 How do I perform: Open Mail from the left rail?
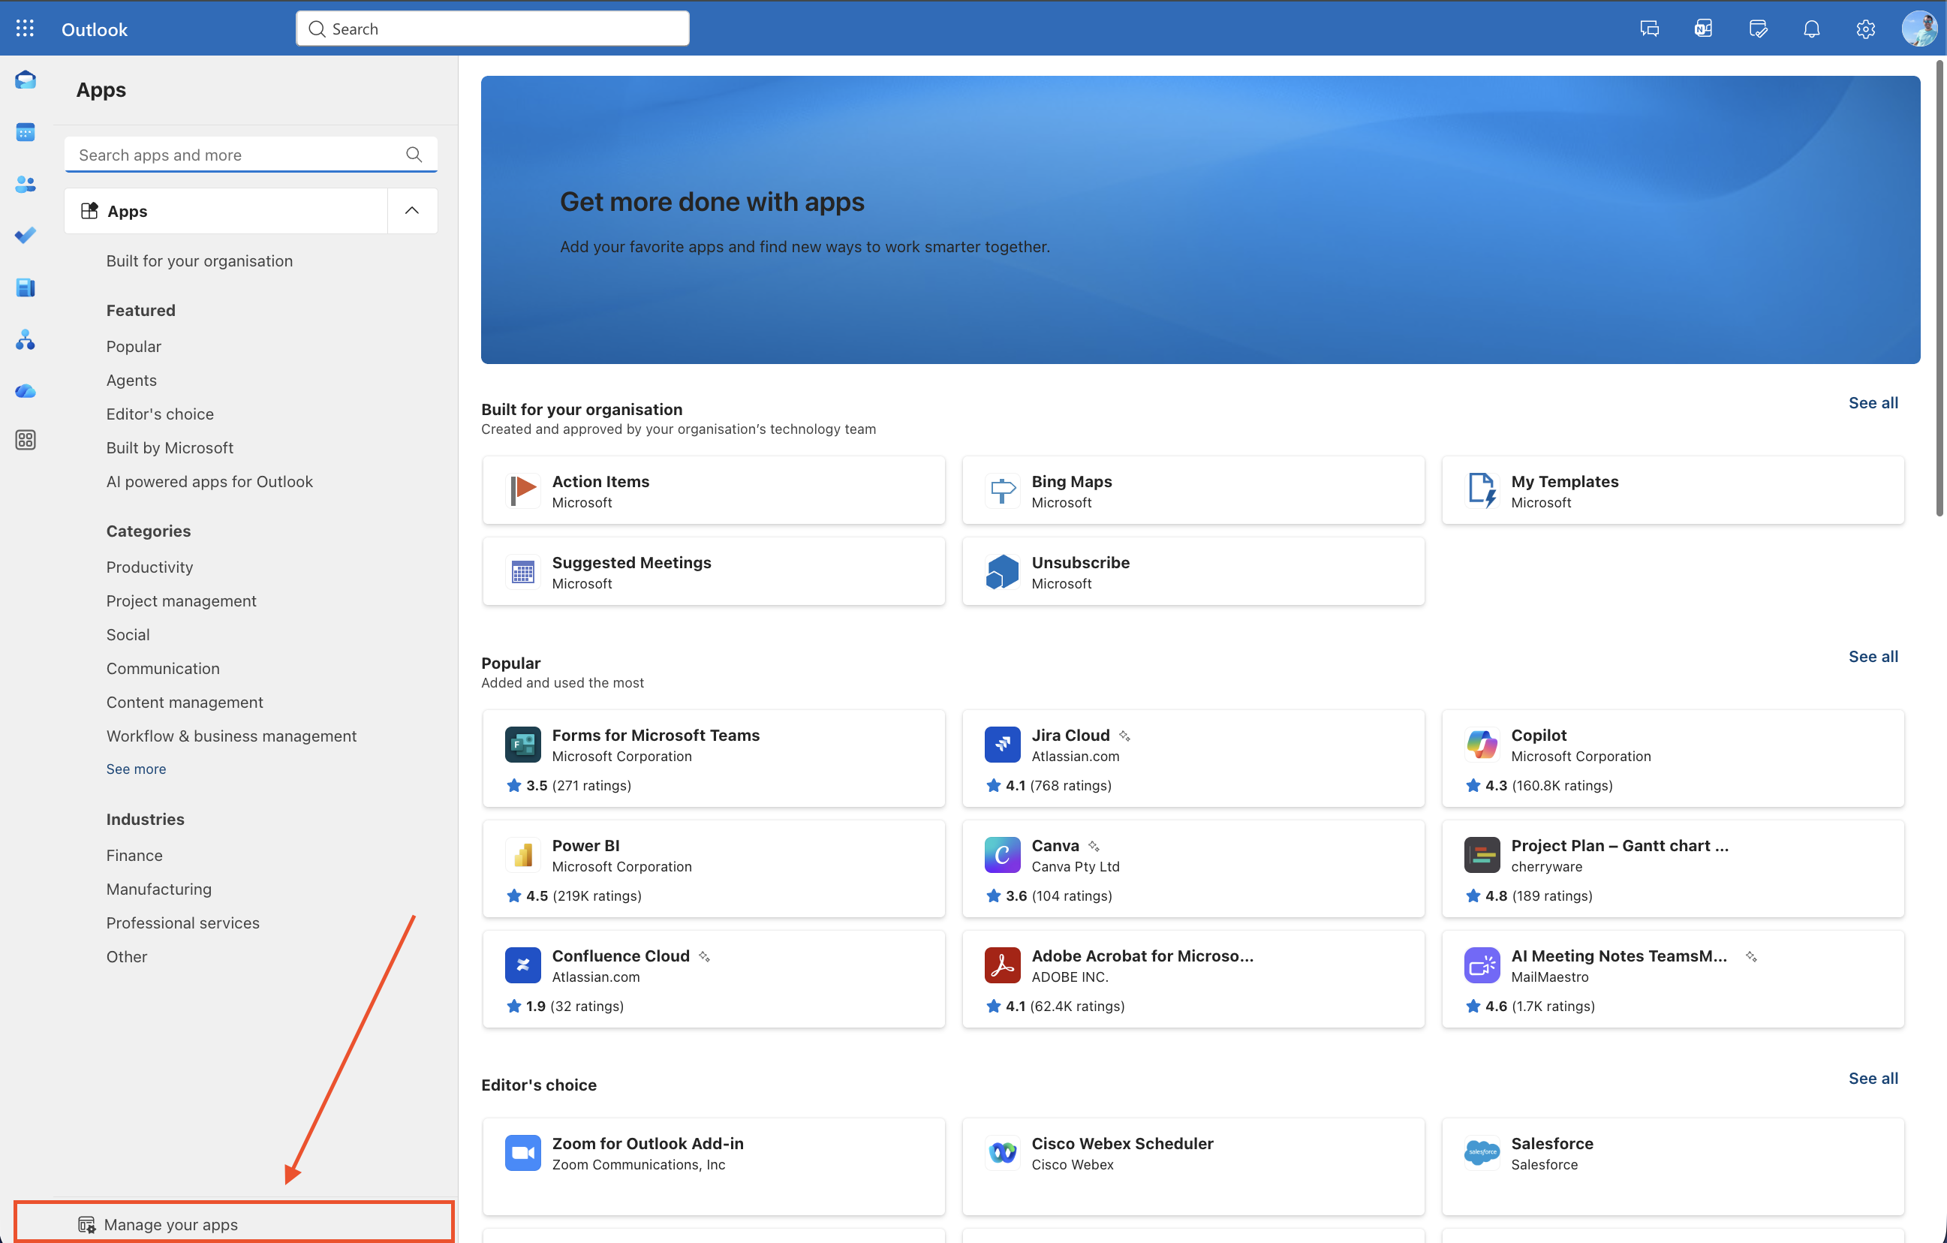(25, 80)
